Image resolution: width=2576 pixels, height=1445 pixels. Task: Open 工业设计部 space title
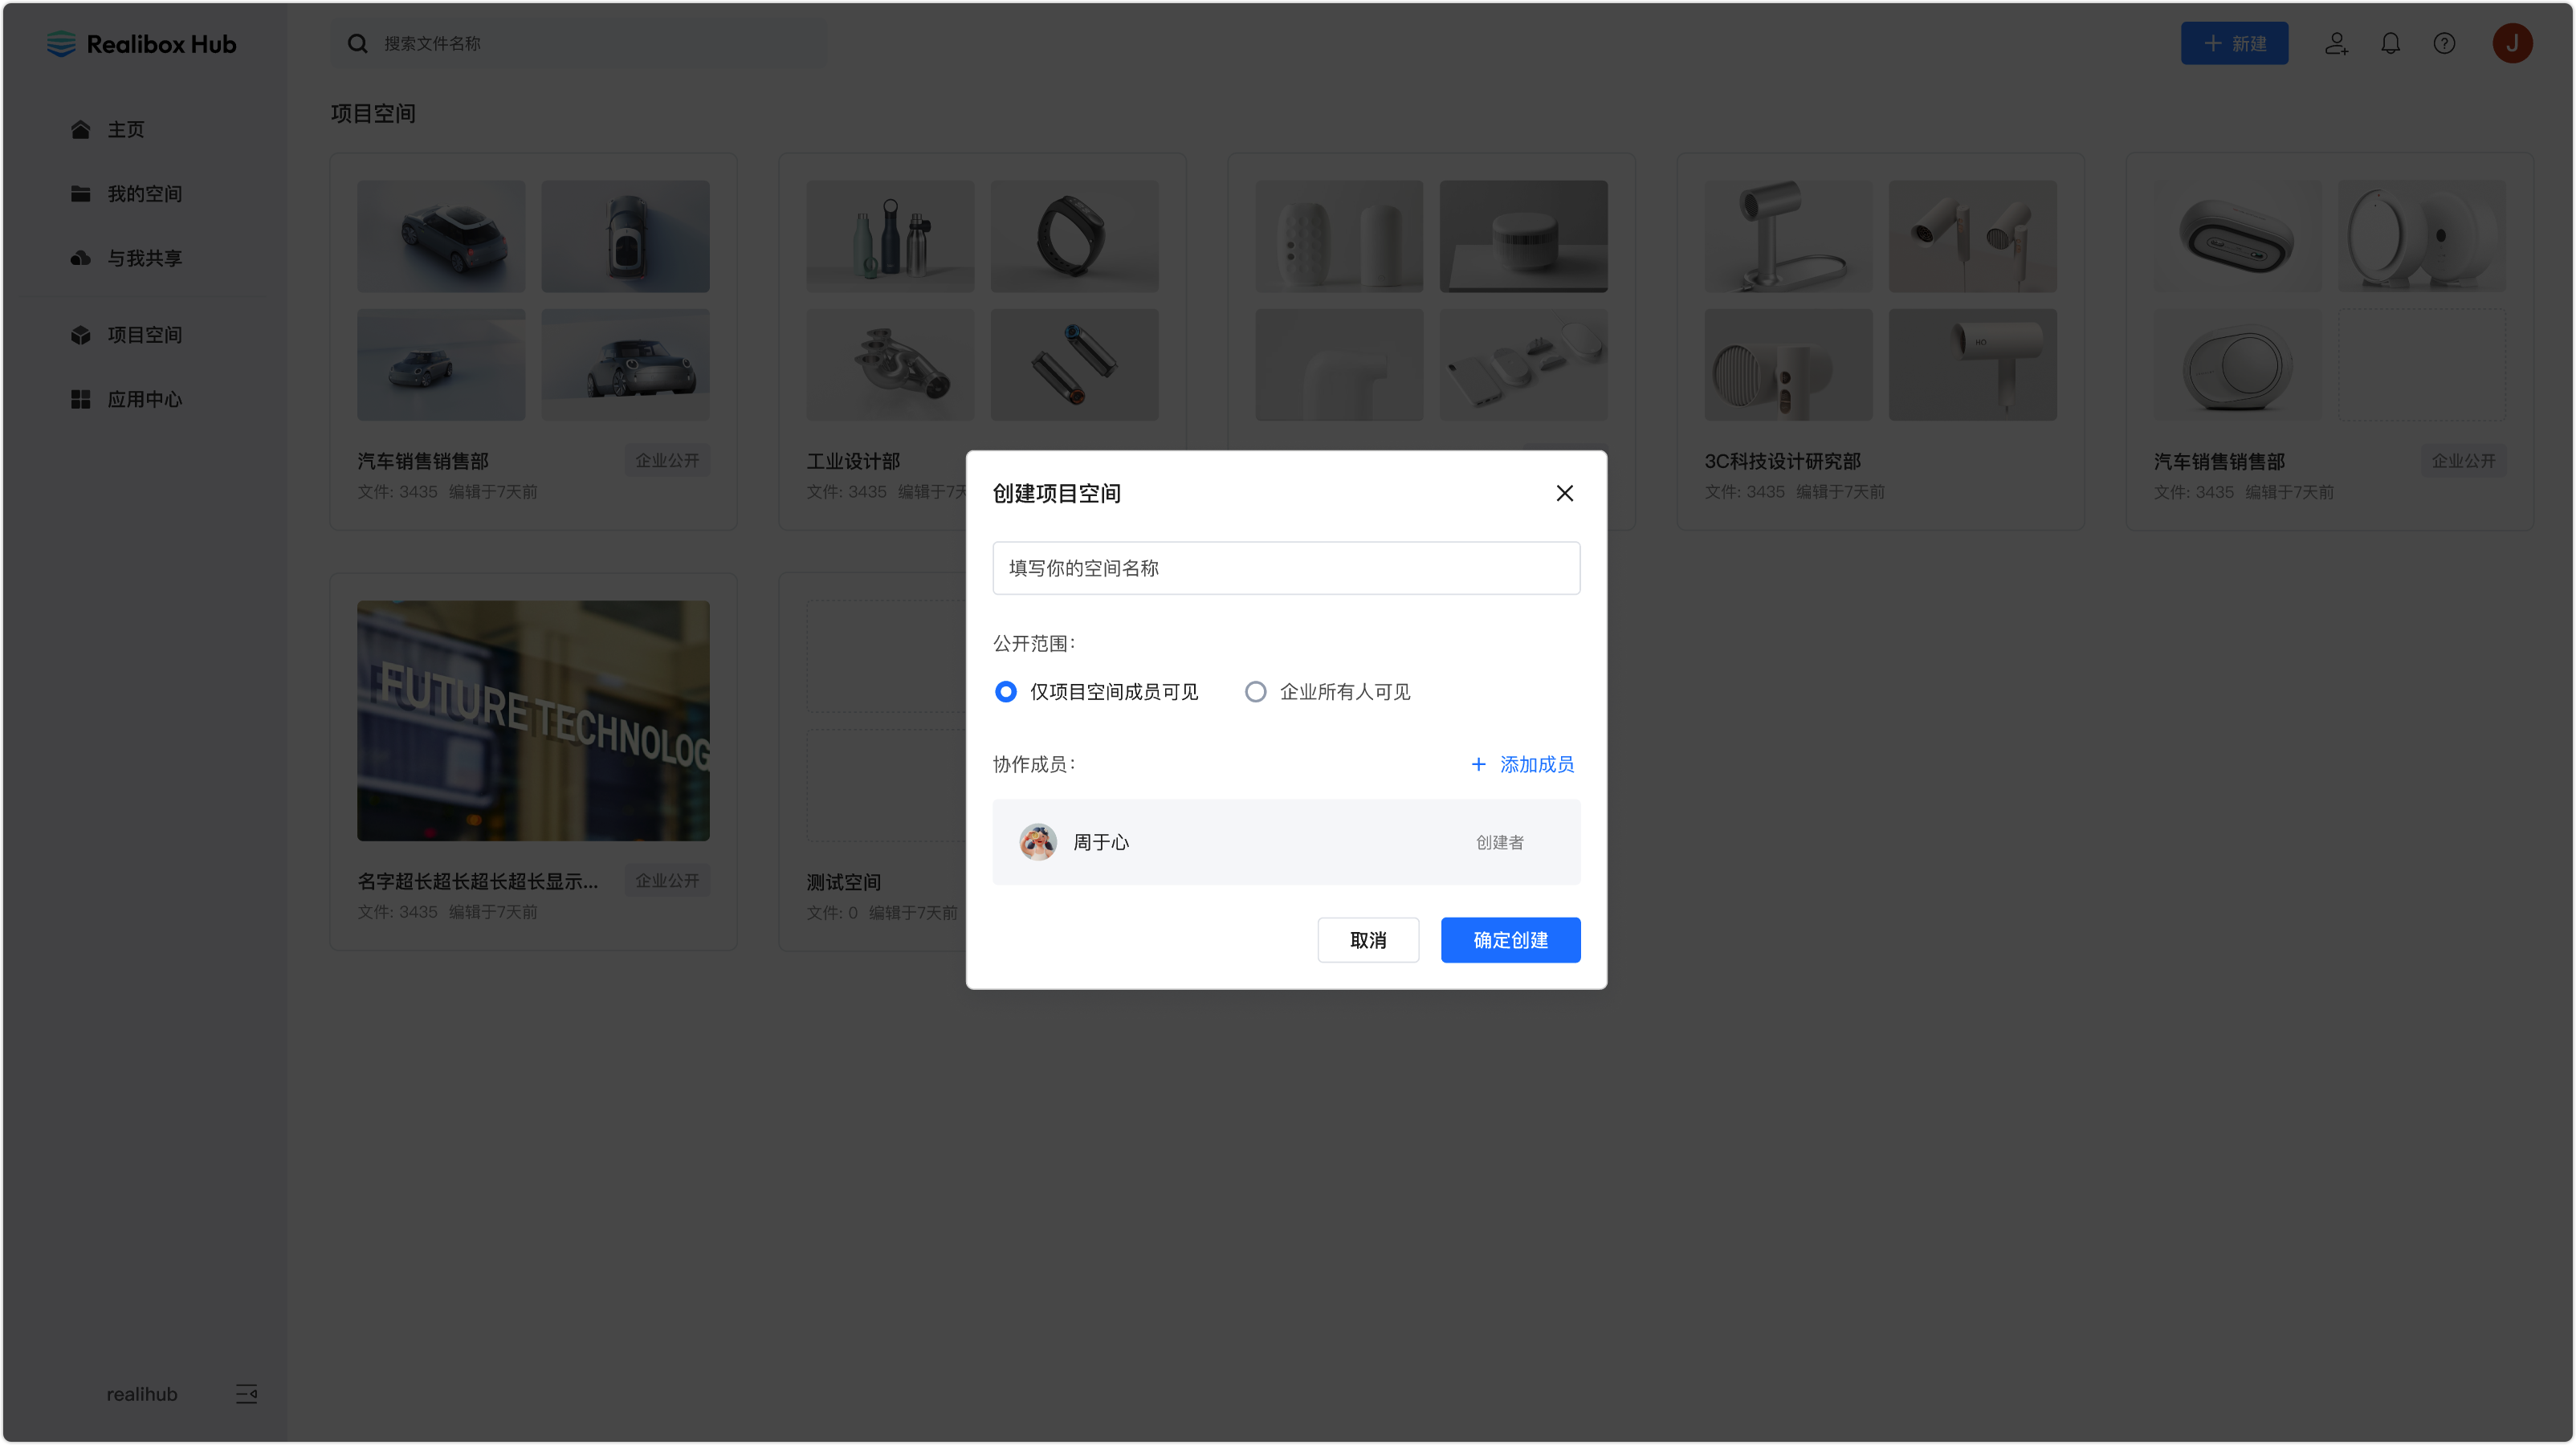click(x=853, y=461)
